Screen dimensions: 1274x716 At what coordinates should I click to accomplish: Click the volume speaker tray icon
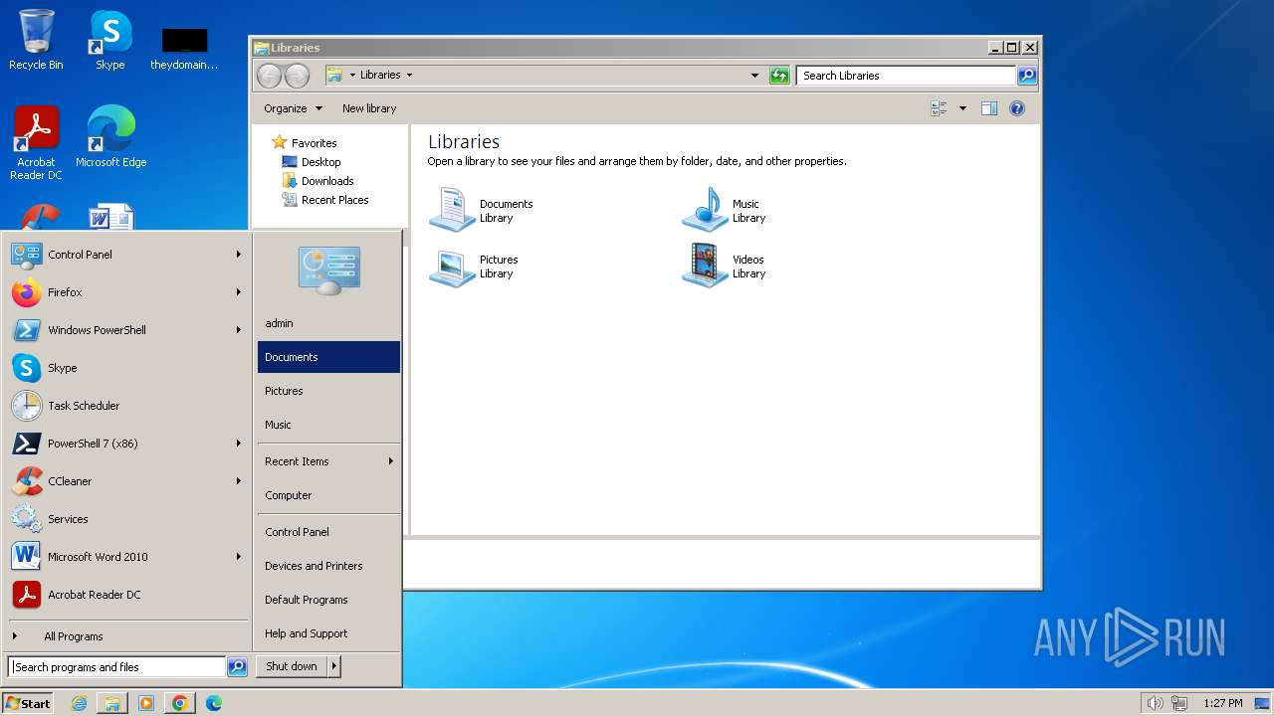[x=1155, y=703]
